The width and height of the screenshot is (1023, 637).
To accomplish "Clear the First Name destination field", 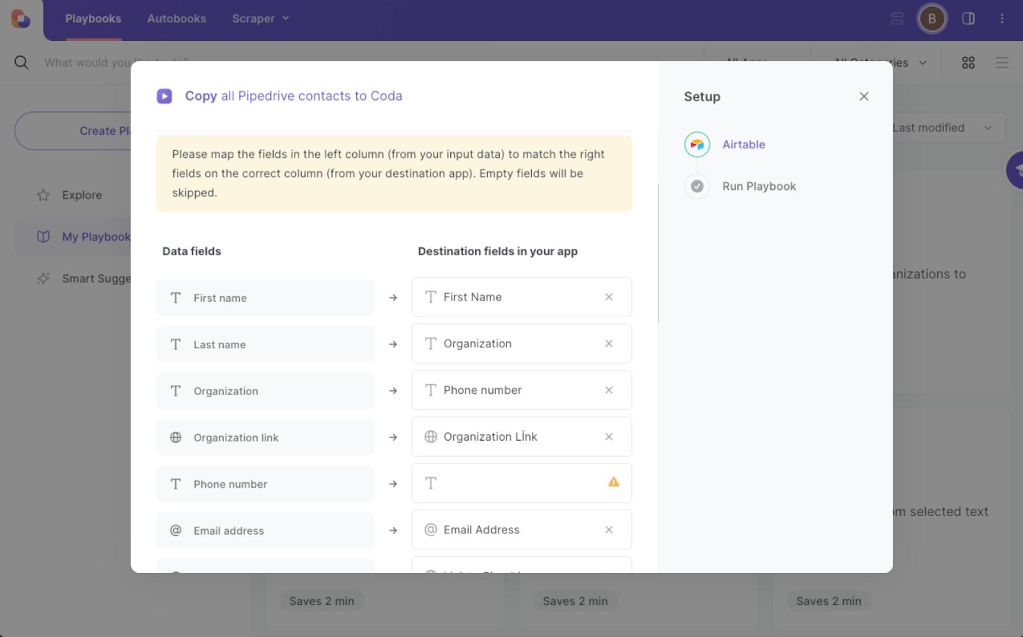I will (609, 297).
